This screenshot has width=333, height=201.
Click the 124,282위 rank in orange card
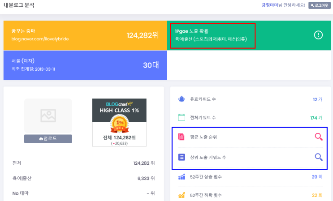[143, 35]
